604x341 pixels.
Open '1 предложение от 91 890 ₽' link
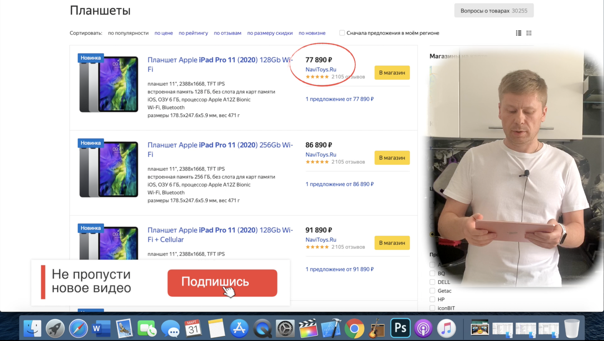340,269
